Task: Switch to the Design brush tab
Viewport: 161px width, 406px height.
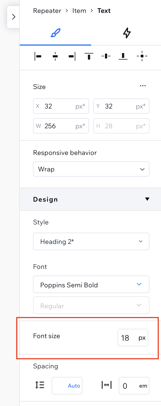Action: (x=55, y=33)
